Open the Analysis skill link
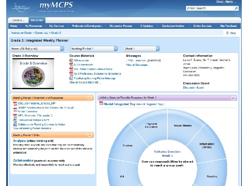Screen dimensions: 248x186 [19, 141]
